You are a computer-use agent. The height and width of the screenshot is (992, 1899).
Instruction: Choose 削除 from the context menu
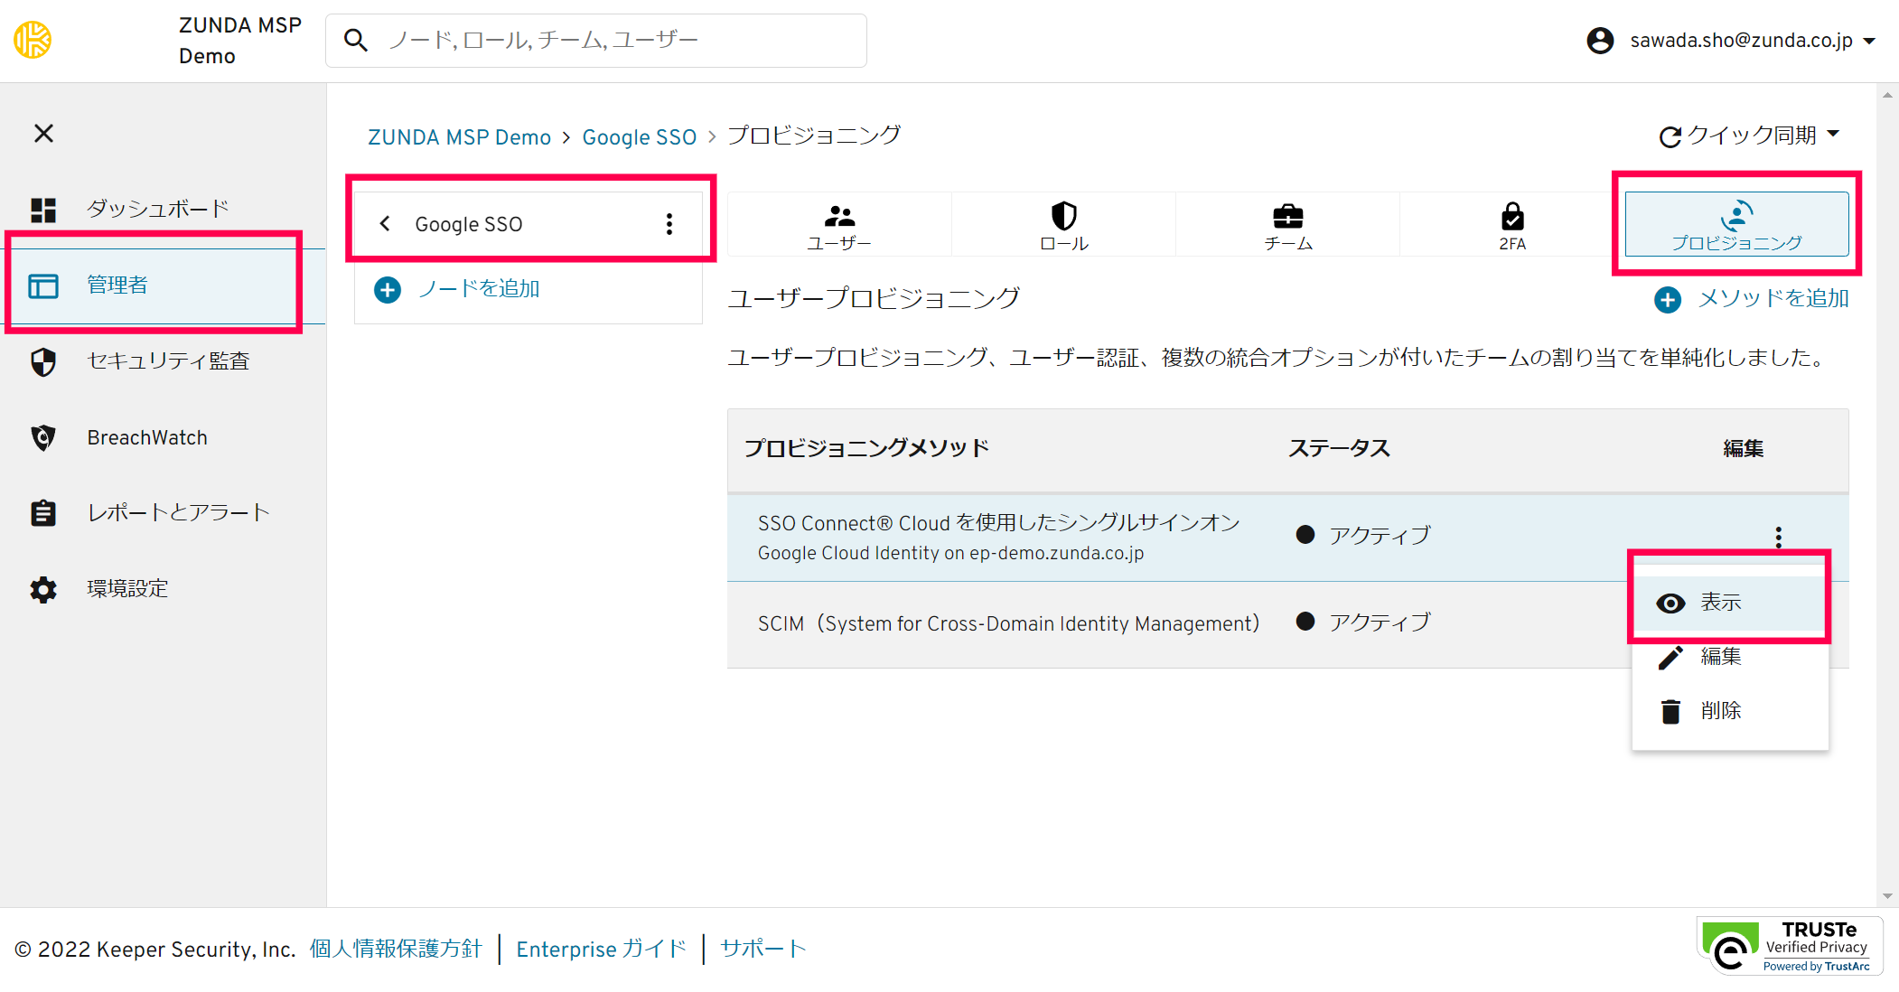tap(1719, 711)
